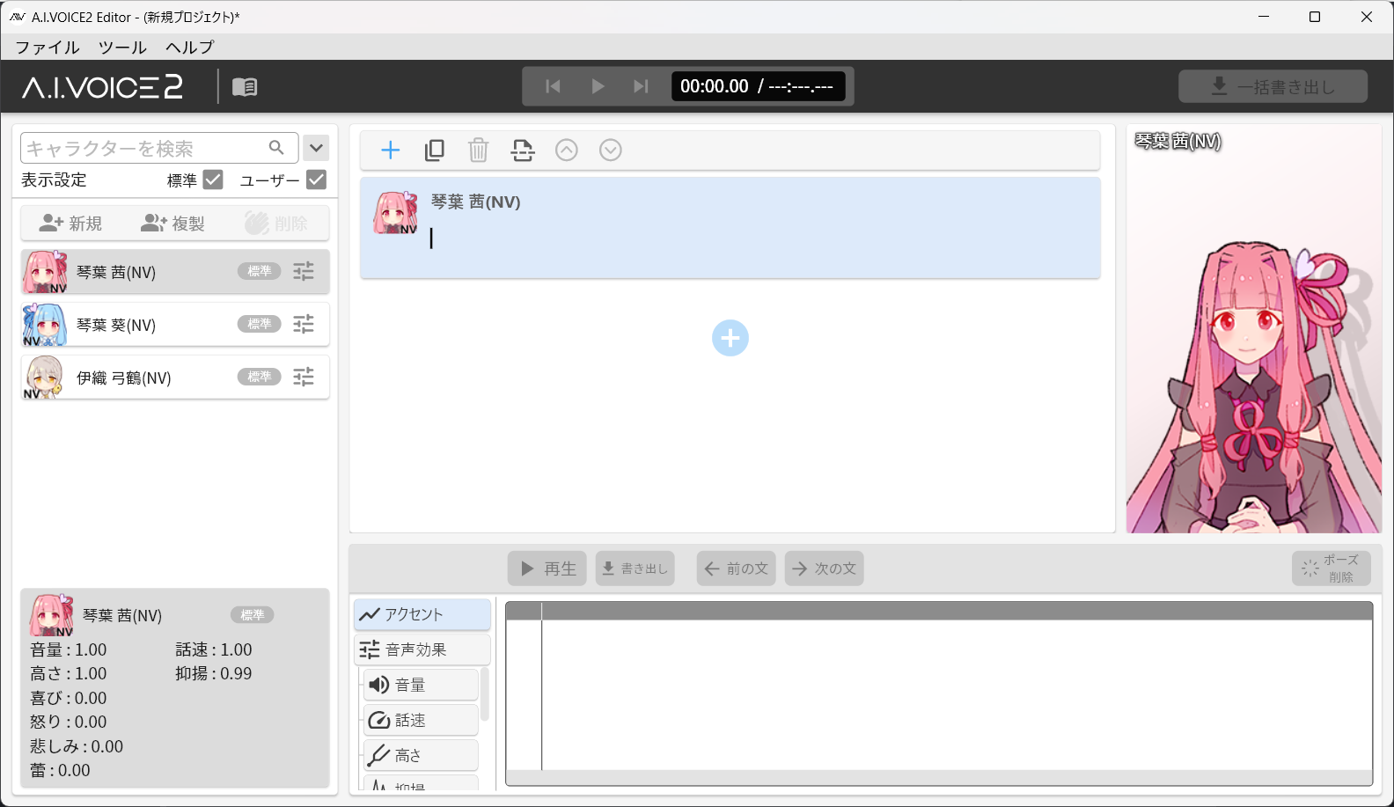Switch to the アクセント tab
1394x807 pixels.
coord(422,614)
